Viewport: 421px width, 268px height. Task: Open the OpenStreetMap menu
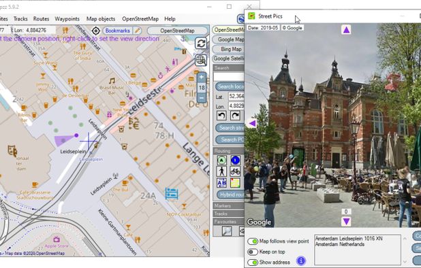pyautogui.click(x=140, y=19)
